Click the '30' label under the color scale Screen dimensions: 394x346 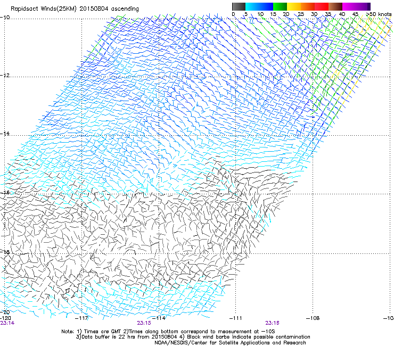(x=314, y=14)
